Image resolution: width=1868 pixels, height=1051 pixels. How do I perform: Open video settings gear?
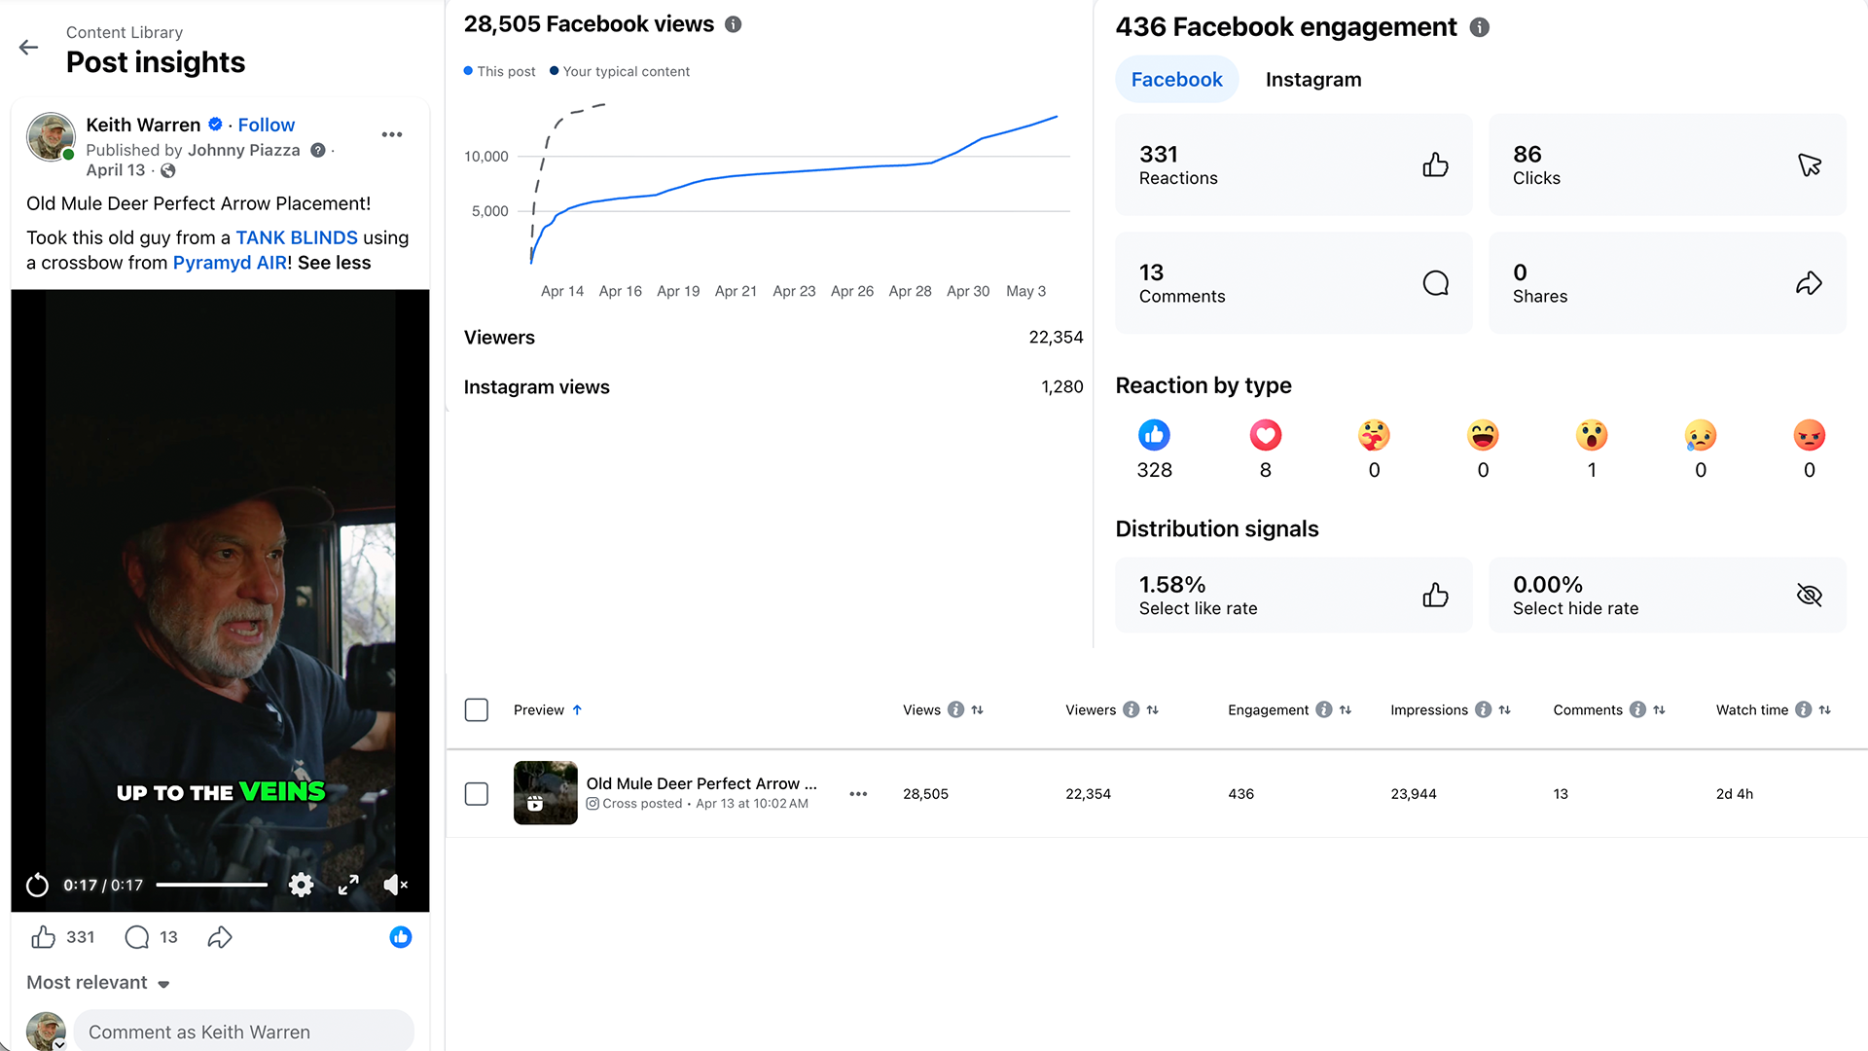pos(302,885)
